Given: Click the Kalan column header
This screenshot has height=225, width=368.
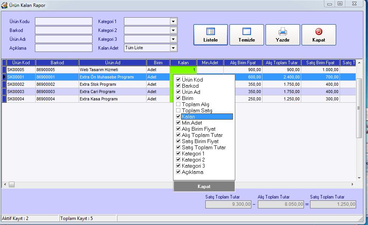Looking at the screenshot, I should click(183, 63).
